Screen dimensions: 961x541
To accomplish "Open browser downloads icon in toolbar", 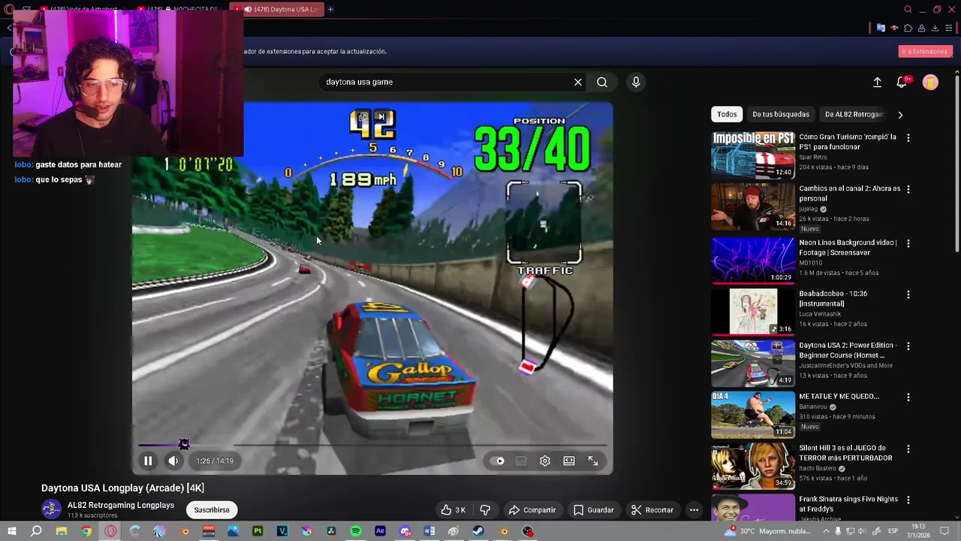I will (x=935, y=28).
